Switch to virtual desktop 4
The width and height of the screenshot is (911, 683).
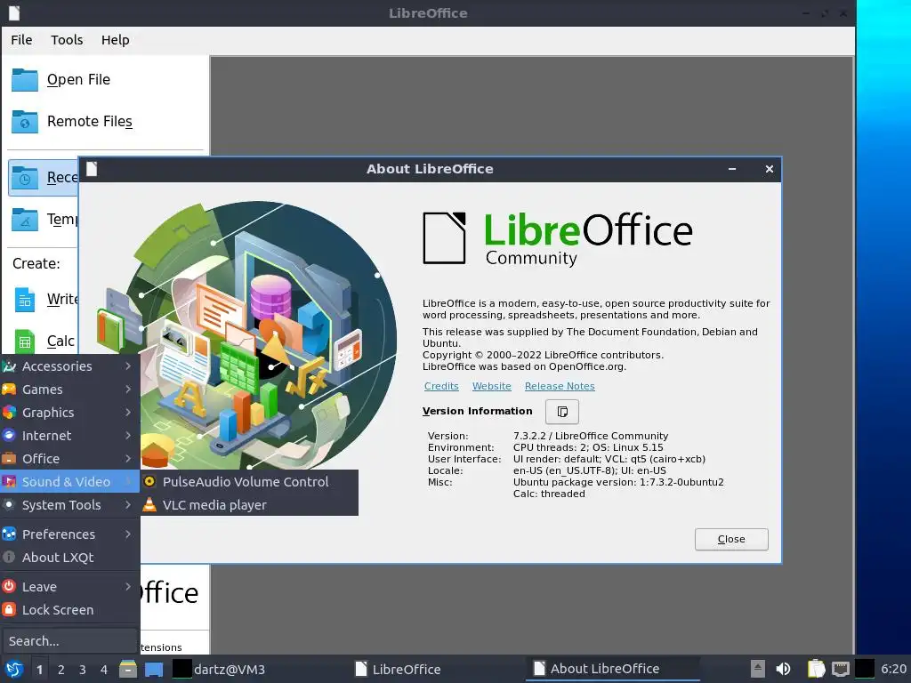(104, 670)
